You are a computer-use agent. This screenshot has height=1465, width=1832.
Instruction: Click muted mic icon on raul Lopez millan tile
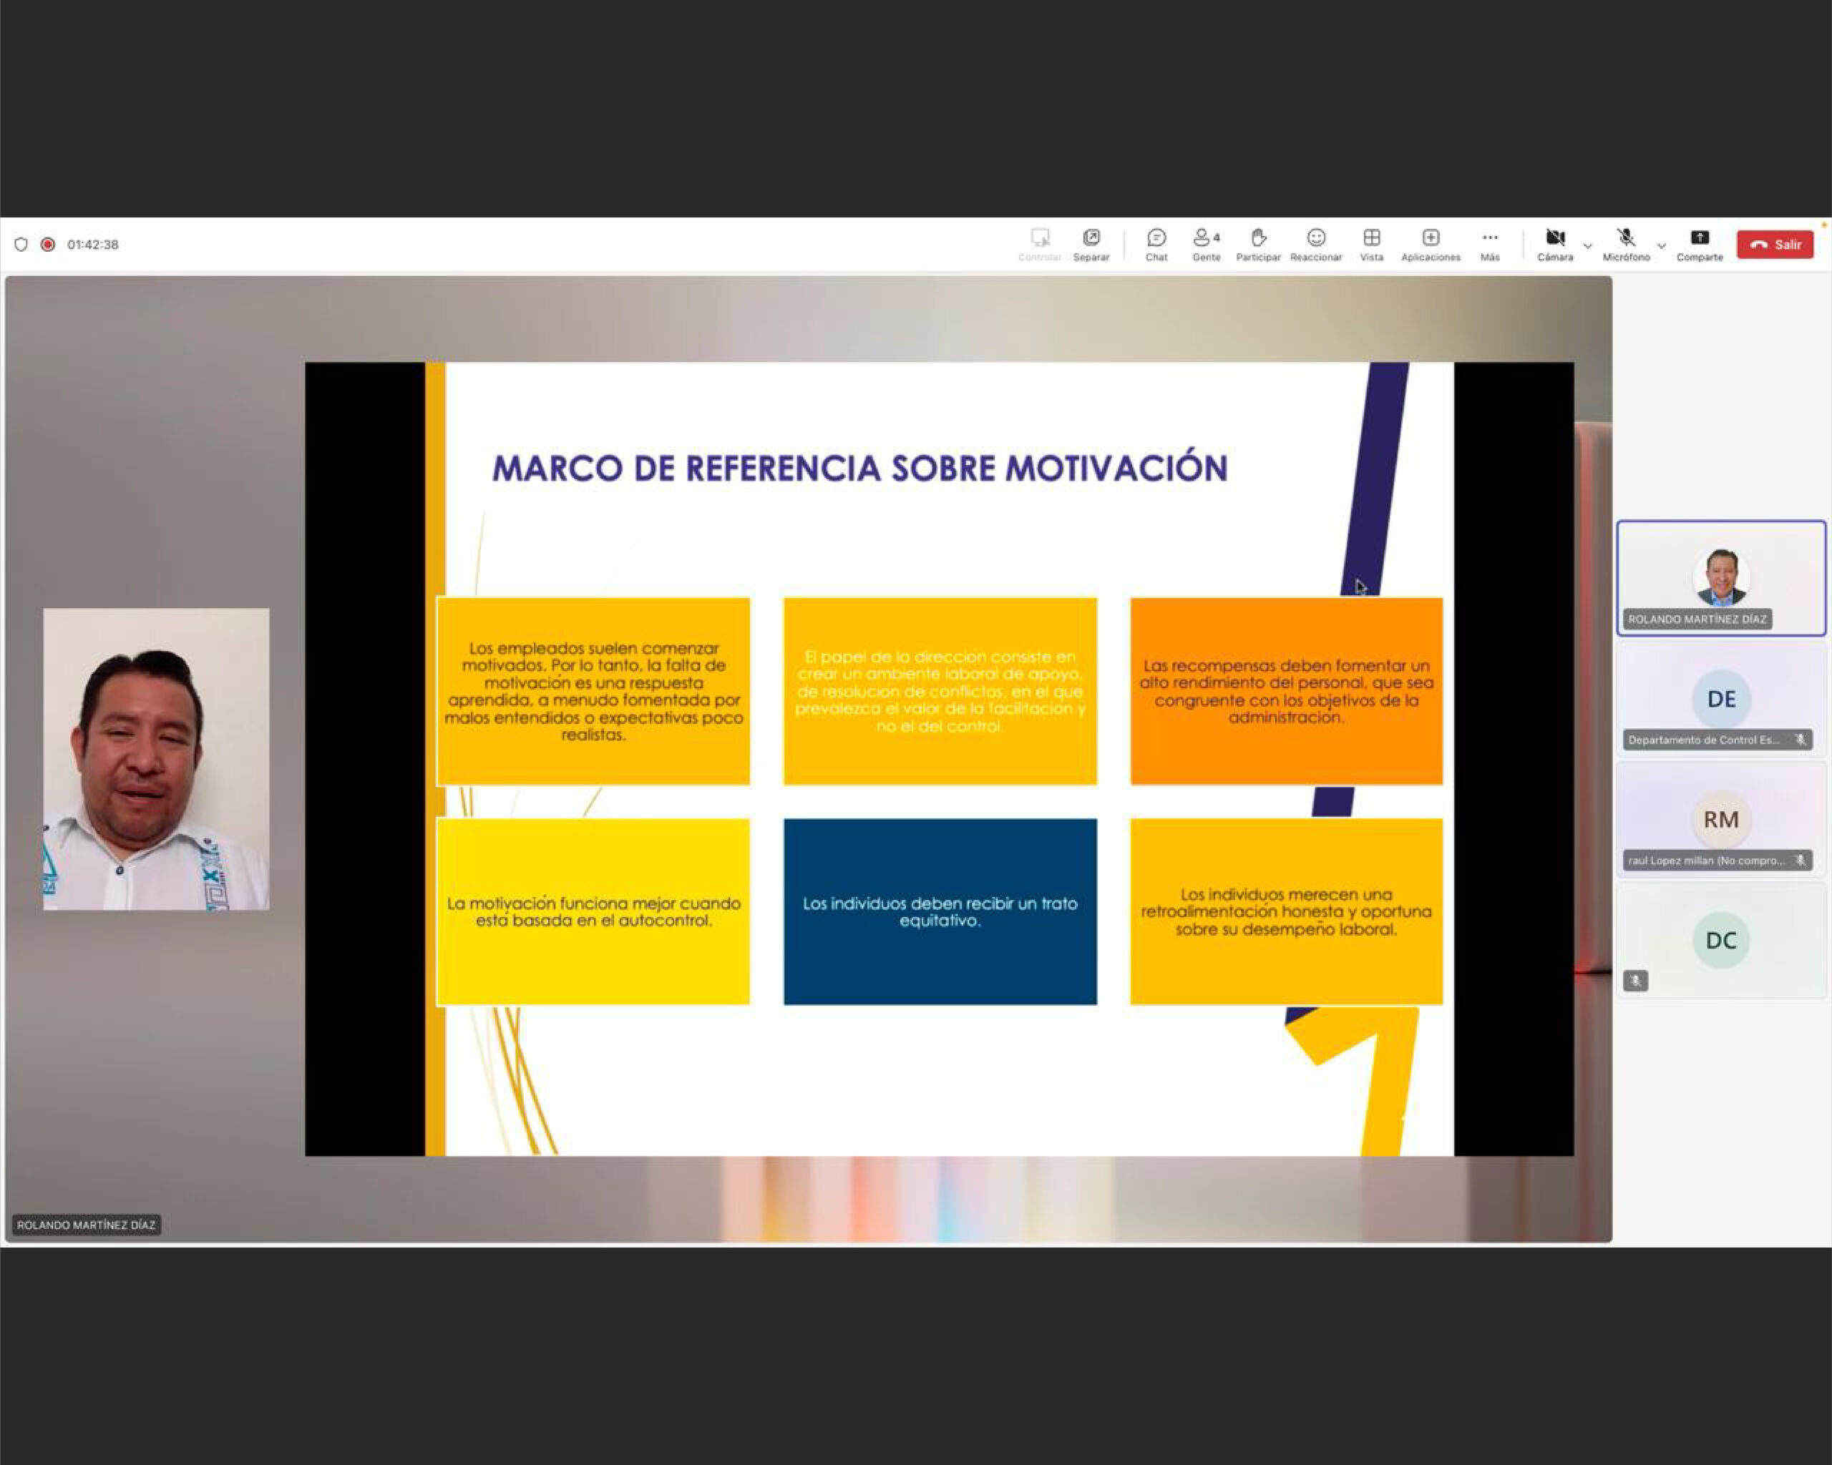click(x=1800, y=861)
